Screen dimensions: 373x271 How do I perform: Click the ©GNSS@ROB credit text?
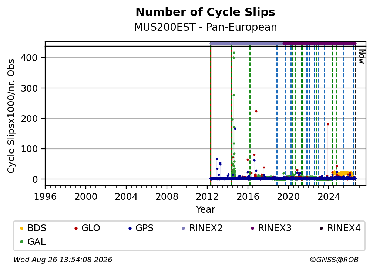pyautogui.click(x=334, y=260)
